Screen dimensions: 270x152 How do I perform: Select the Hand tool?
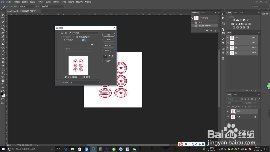3,80
